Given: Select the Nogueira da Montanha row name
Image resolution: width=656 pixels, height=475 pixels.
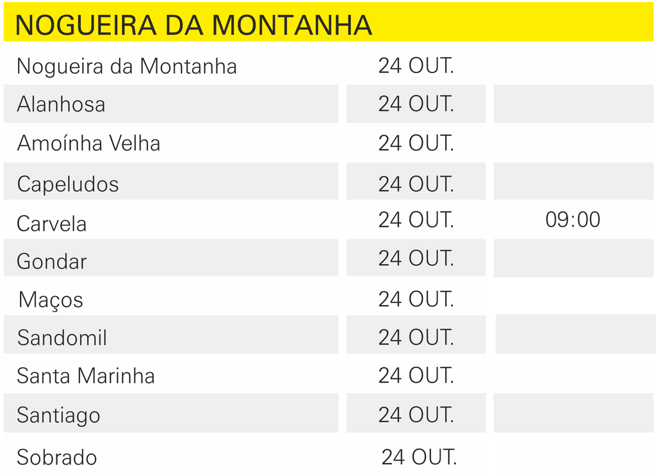Looking at the screenshot, I should coord(126,66).
